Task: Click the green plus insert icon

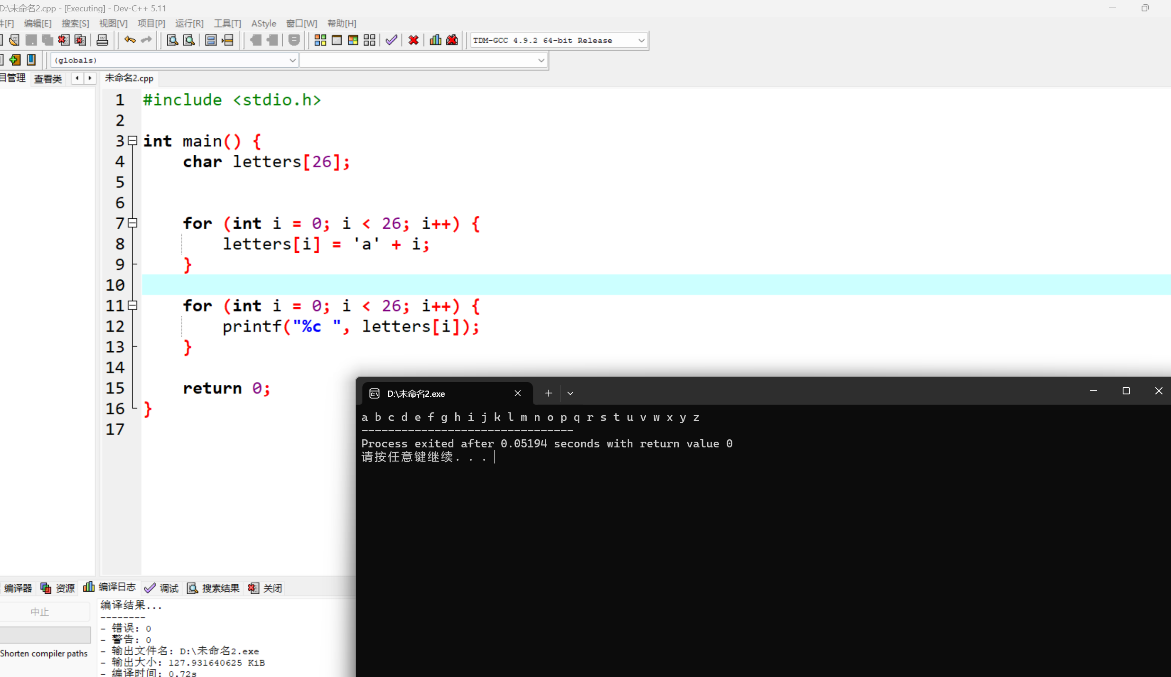Action: pyautogui.click(x=15, y=60)
